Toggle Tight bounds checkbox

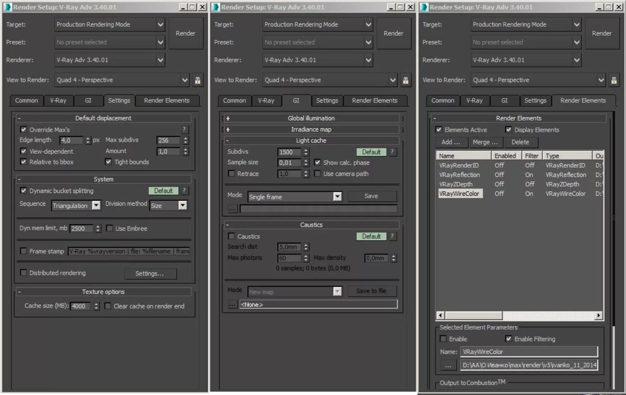(108, 162)
